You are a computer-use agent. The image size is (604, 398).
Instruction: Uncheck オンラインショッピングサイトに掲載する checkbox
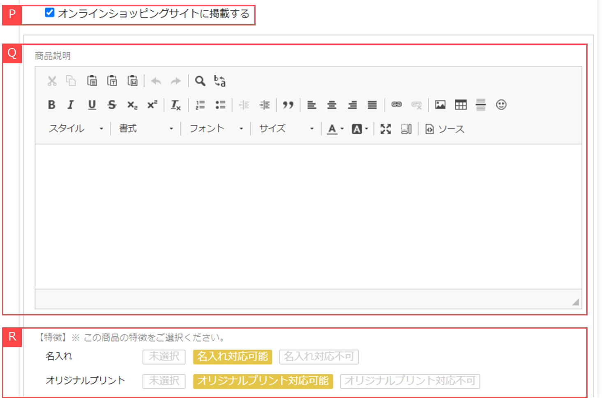click(x=50, y=13)
